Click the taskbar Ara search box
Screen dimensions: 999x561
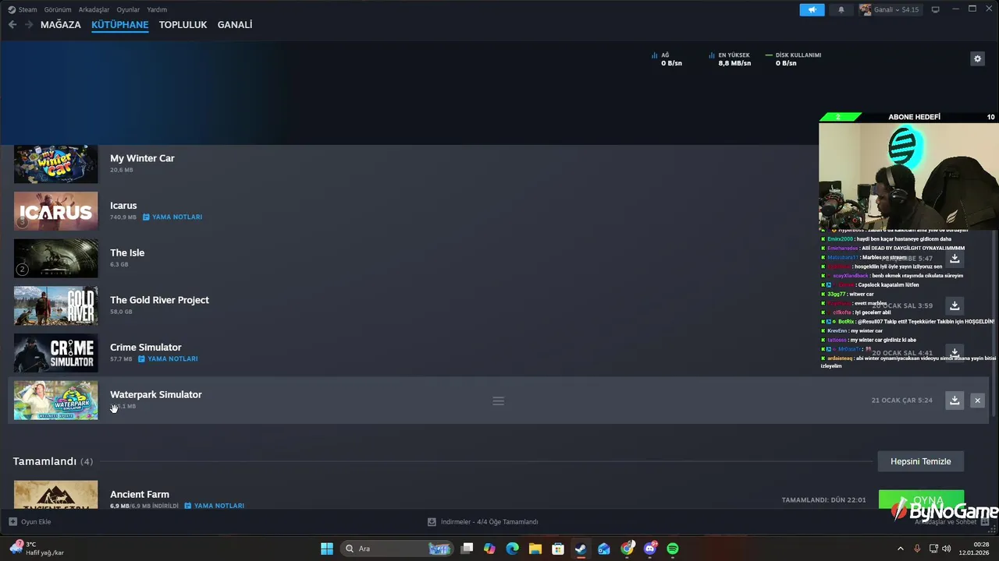click(397, 549)
